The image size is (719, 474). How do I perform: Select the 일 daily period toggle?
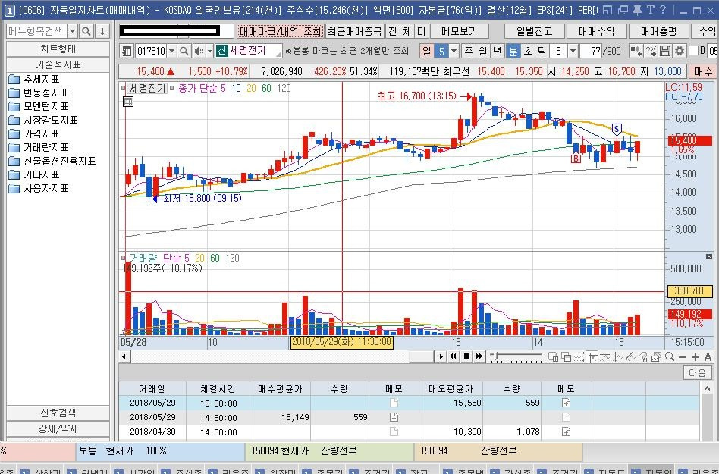(x=426, y=50)
